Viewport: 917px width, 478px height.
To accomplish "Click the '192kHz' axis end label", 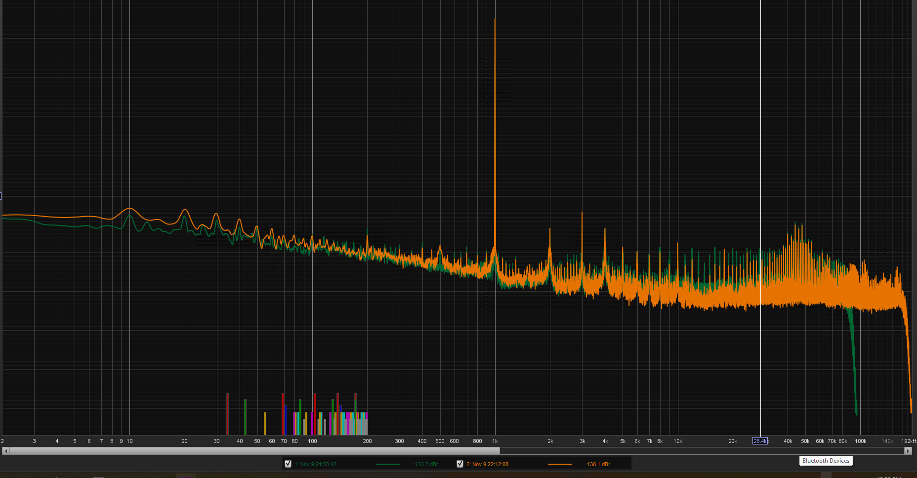I will click(909, 441).
